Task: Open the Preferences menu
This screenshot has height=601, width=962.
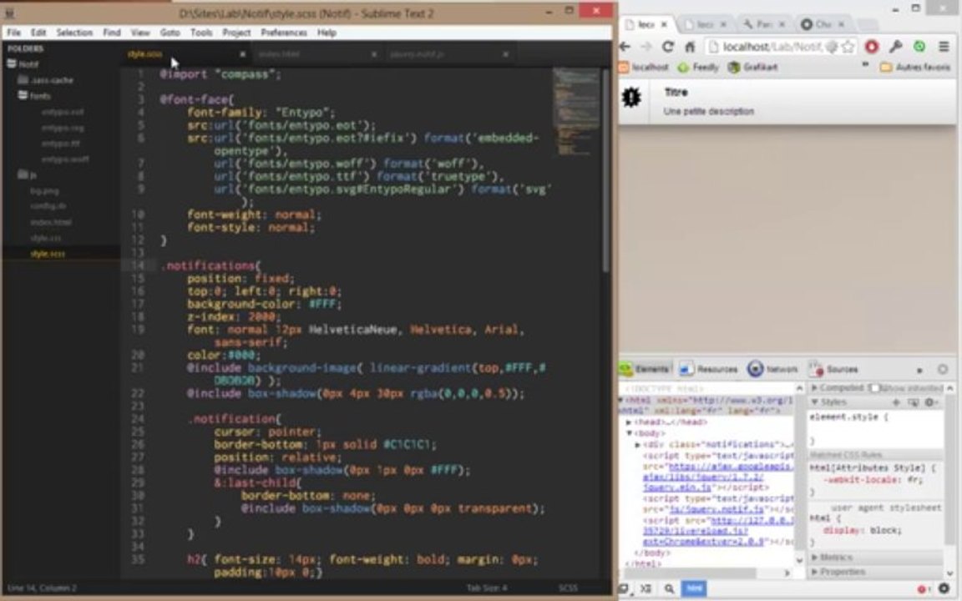Action: click(x=283, y=33)
